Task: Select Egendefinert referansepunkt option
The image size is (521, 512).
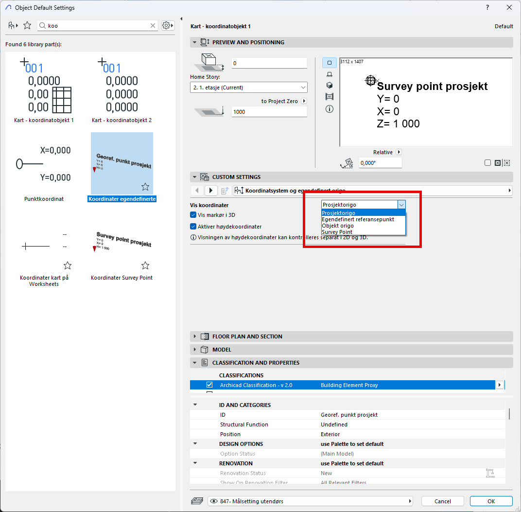Action: [x=358, y=219]
